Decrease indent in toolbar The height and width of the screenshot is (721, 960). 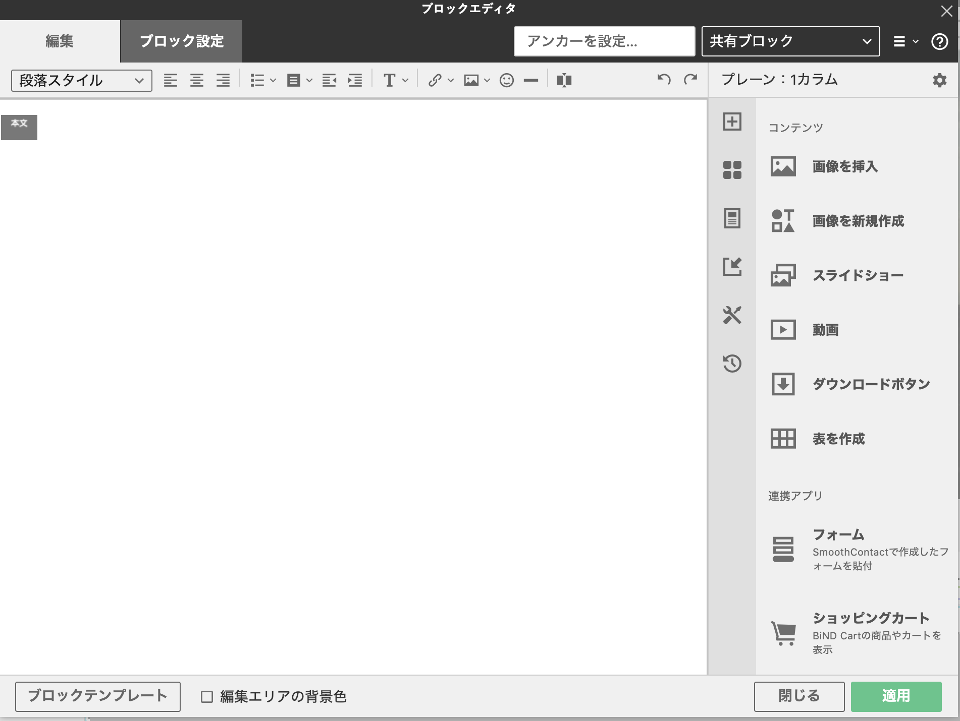(329, 80)
